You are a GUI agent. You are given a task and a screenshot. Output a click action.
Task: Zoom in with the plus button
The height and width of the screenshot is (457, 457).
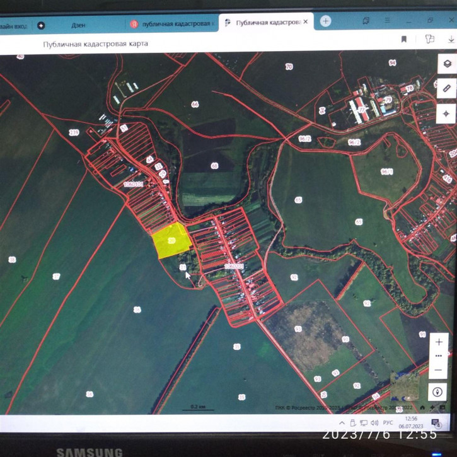[439, 342]
